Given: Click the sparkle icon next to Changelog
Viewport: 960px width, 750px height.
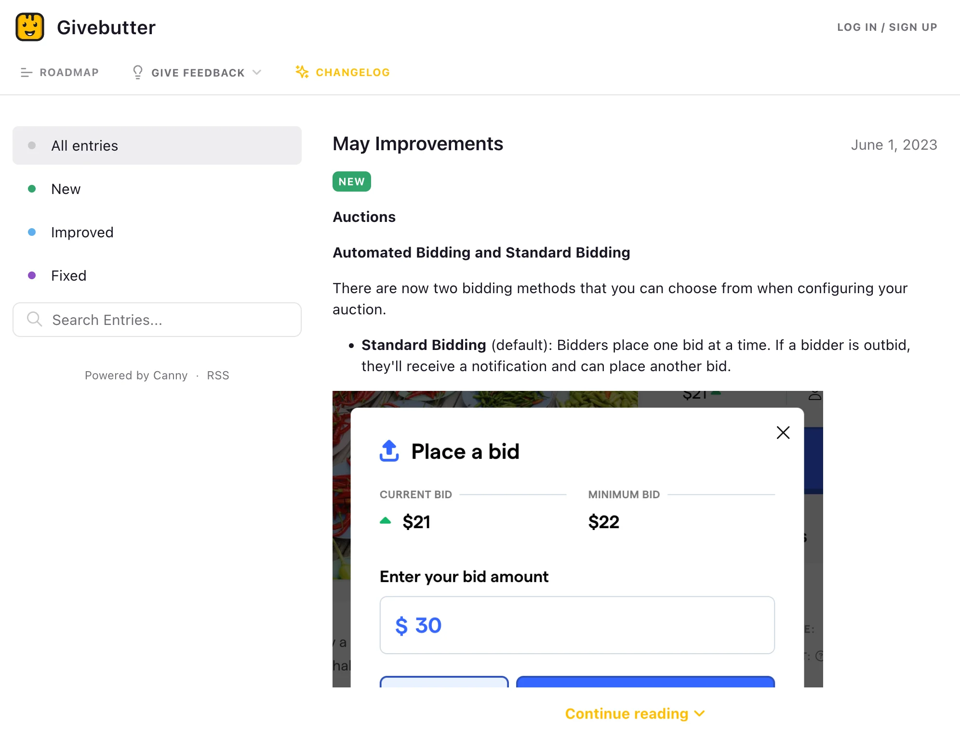Looking at the screenshot, I should 302,72.
